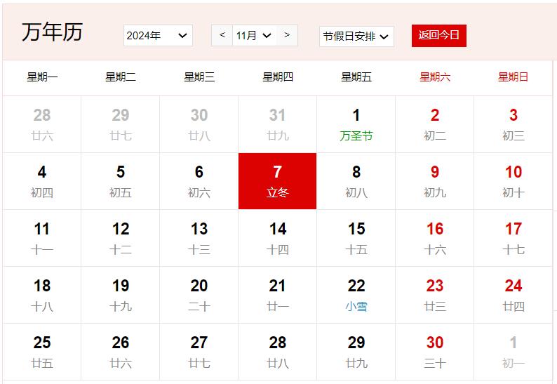
Task: Select October 31 廿九 cell
Action: tap(277, 124)
